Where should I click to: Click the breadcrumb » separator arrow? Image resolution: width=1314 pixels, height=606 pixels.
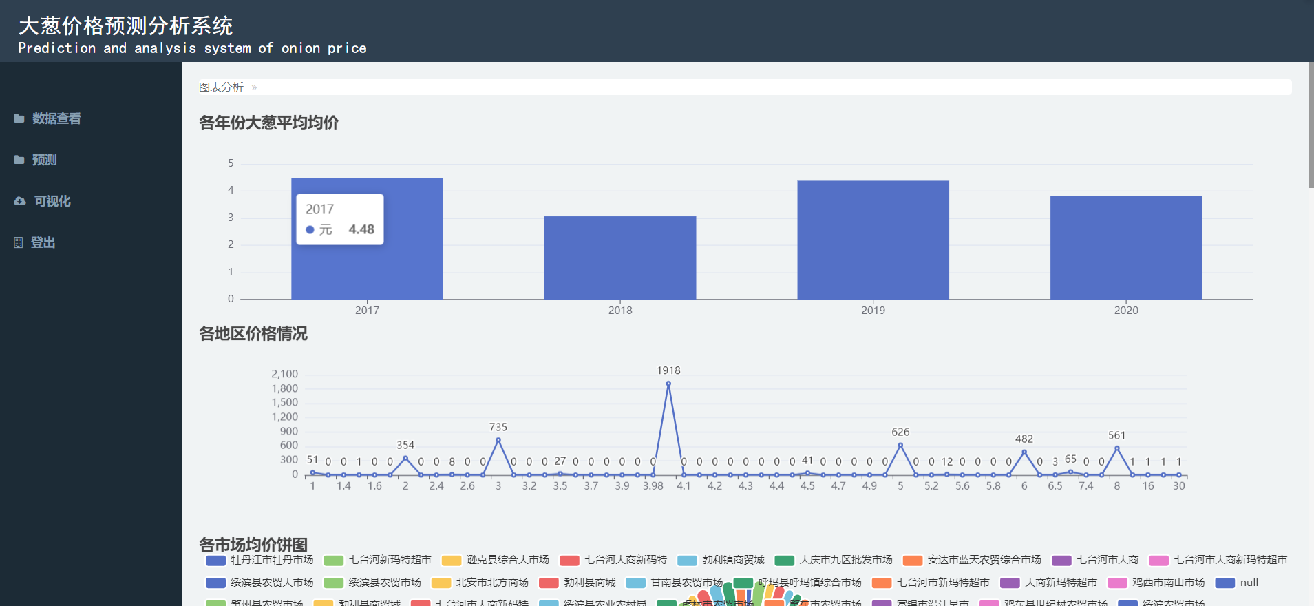254,87
